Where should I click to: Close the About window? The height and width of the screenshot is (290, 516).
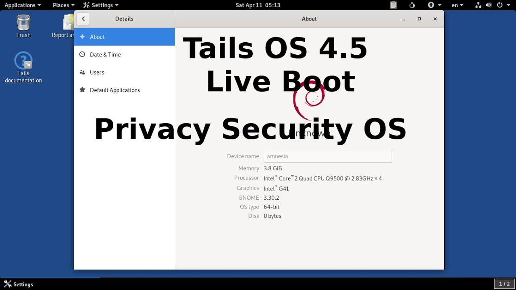tap(435, 19)
